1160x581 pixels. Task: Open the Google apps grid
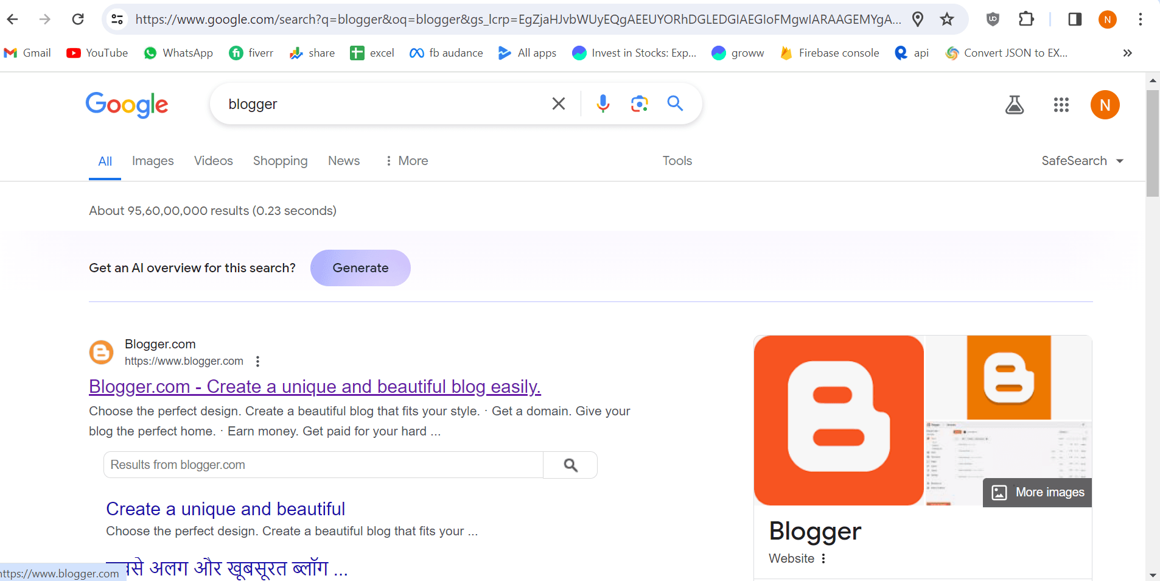click(x=1061, y=105)
